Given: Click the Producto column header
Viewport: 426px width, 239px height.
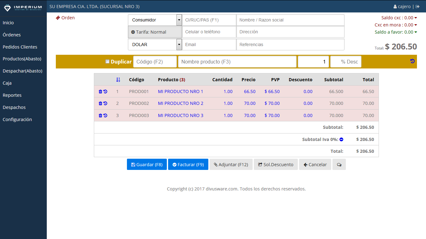Looking at the screenshot, I should tap(172, 80).
